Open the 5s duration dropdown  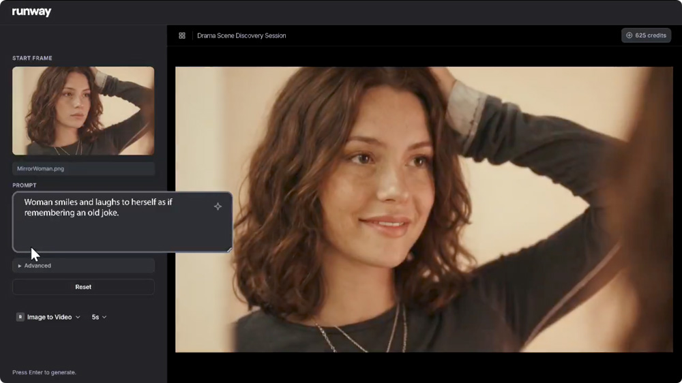pyautogui.click(x=99, y=317)
